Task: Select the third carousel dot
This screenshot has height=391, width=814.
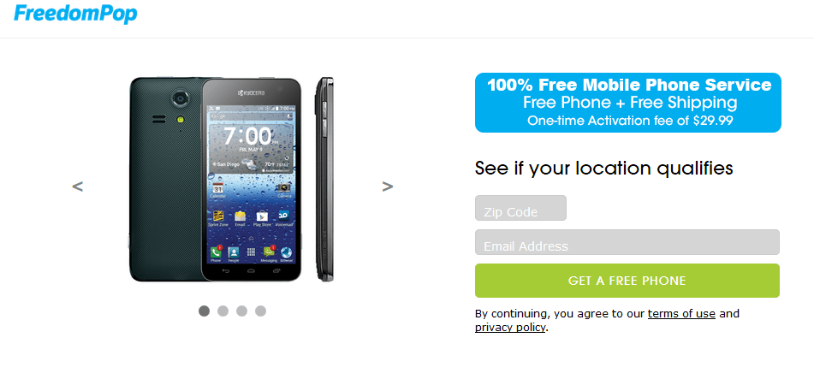Action: click(241, 311)
